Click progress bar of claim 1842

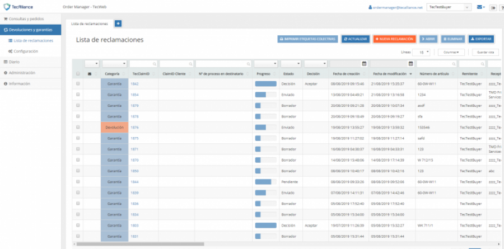[x=266, y=84]
